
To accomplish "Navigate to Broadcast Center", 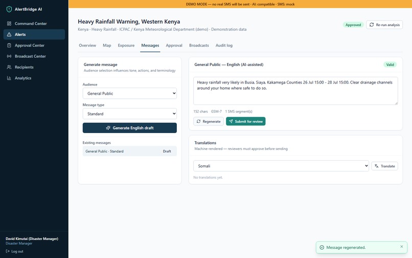I will (x=34, y=56).
